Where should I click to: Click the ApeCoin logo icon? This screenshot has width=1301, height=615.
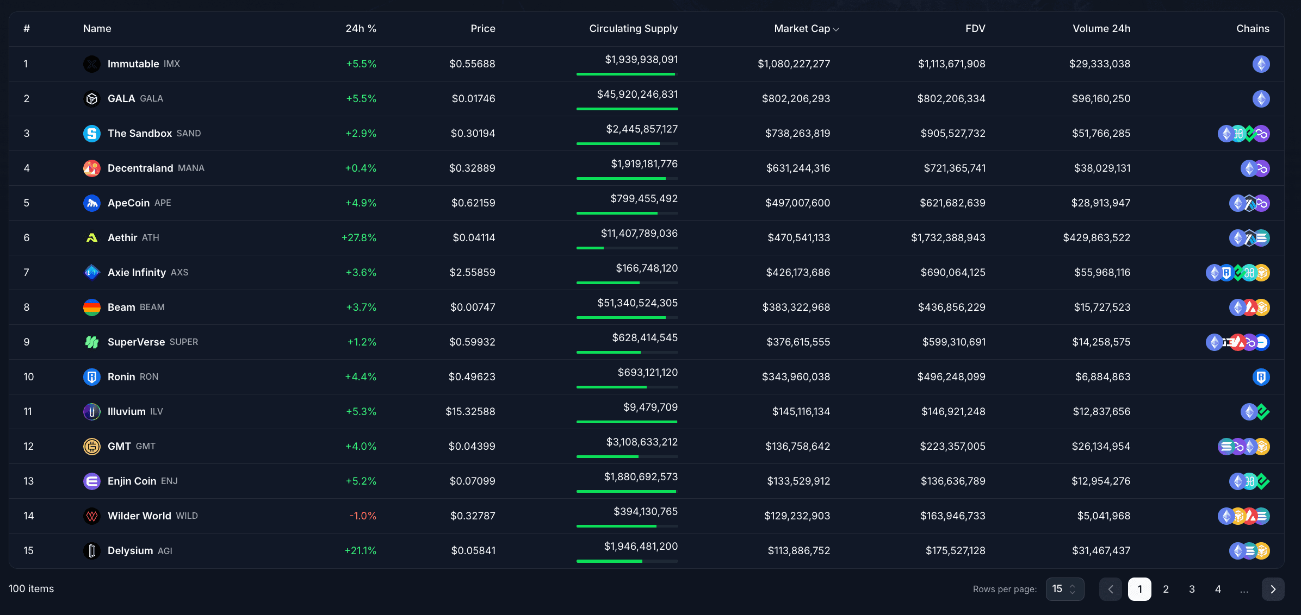pos(92,203)
